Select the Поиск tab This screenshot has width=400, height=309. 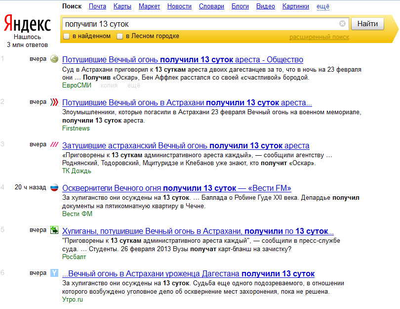(x=72, y=6)
